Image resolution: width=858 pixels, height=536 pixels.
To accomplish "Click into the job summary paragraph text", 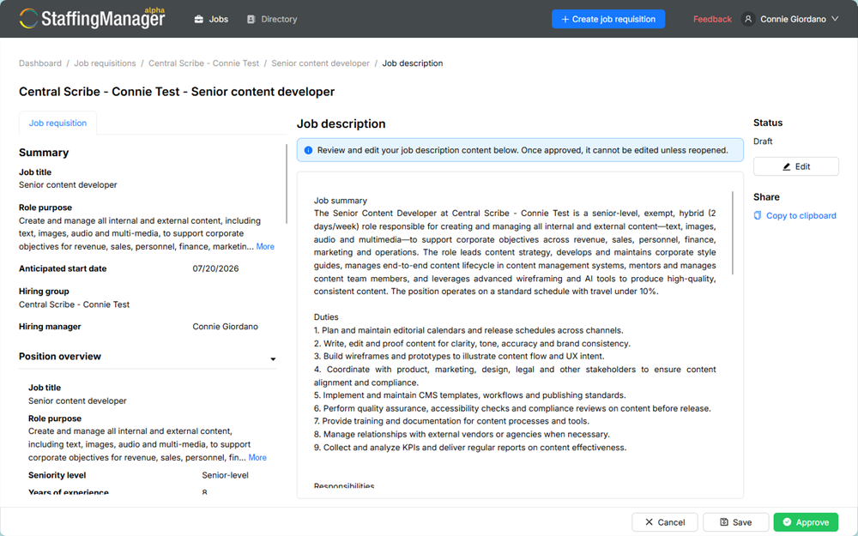I will tap(515, 252).
